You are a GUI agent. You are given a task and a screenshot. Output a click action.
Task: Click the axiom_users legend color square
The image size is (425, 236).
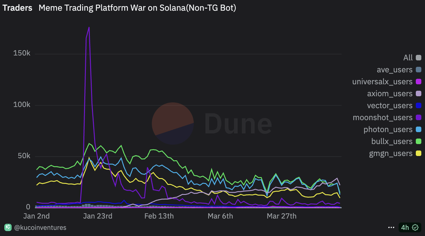tap(418, 94)
